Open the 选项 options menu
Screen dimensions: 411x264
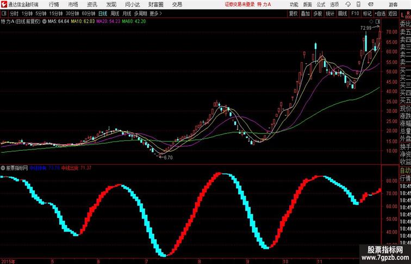[334, 4]
